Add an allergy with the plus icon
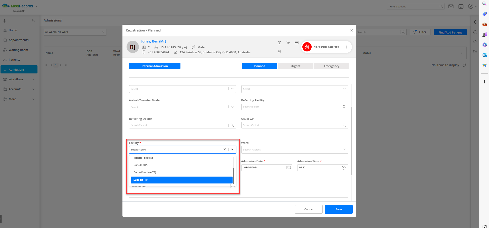The image size is (489, 228). (x=346, y=47)
